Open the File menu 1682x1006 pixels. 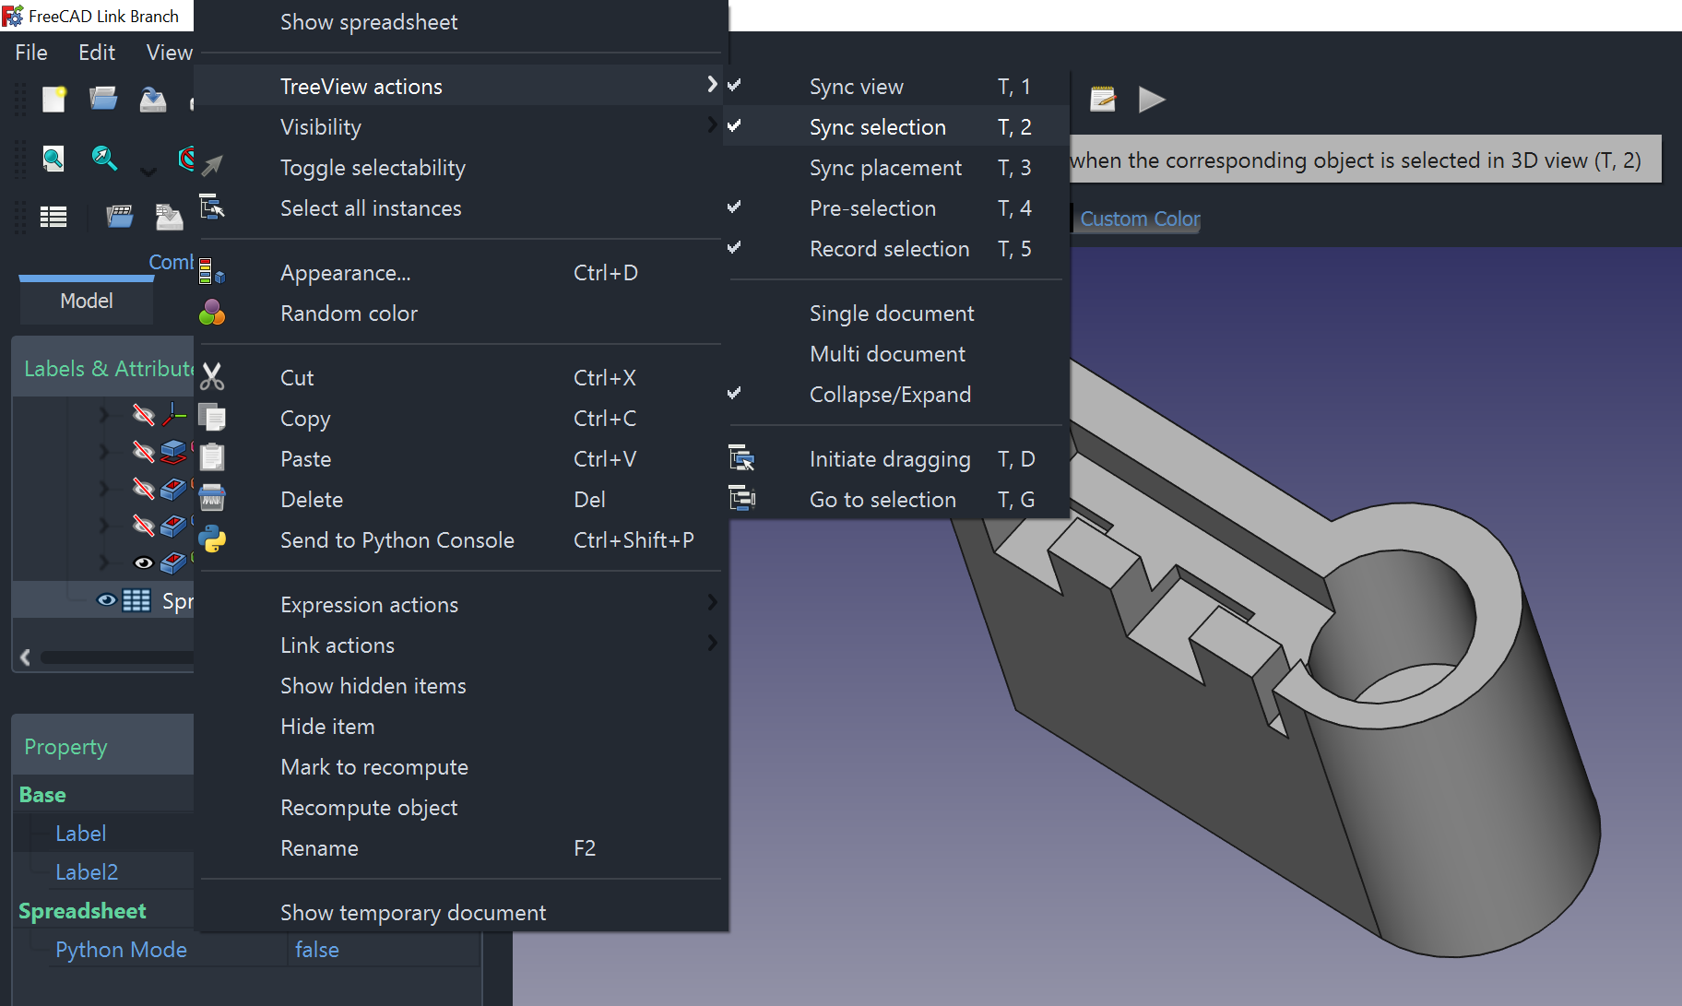point(30,53)
